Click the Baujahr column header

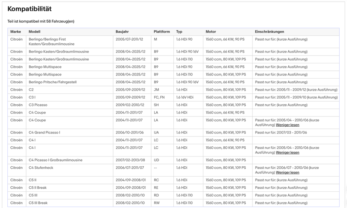[122, 32]
